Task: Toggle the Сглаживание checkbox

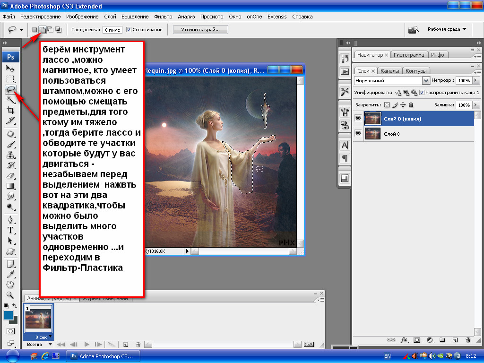Action: (x=129, y=30)
